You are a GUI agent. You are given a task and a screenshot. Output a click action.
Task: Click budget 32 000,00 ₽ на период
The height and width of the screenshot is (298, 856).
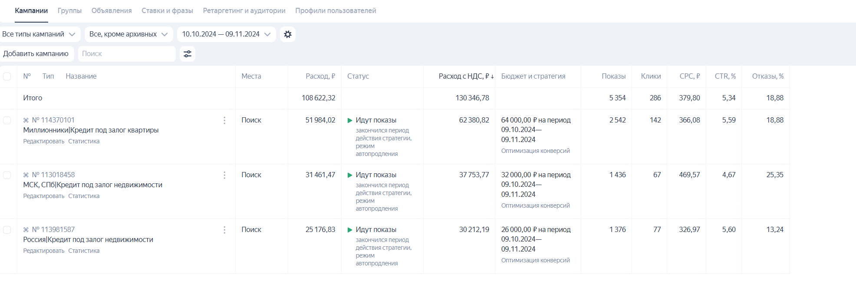click(x=536, y=175)
